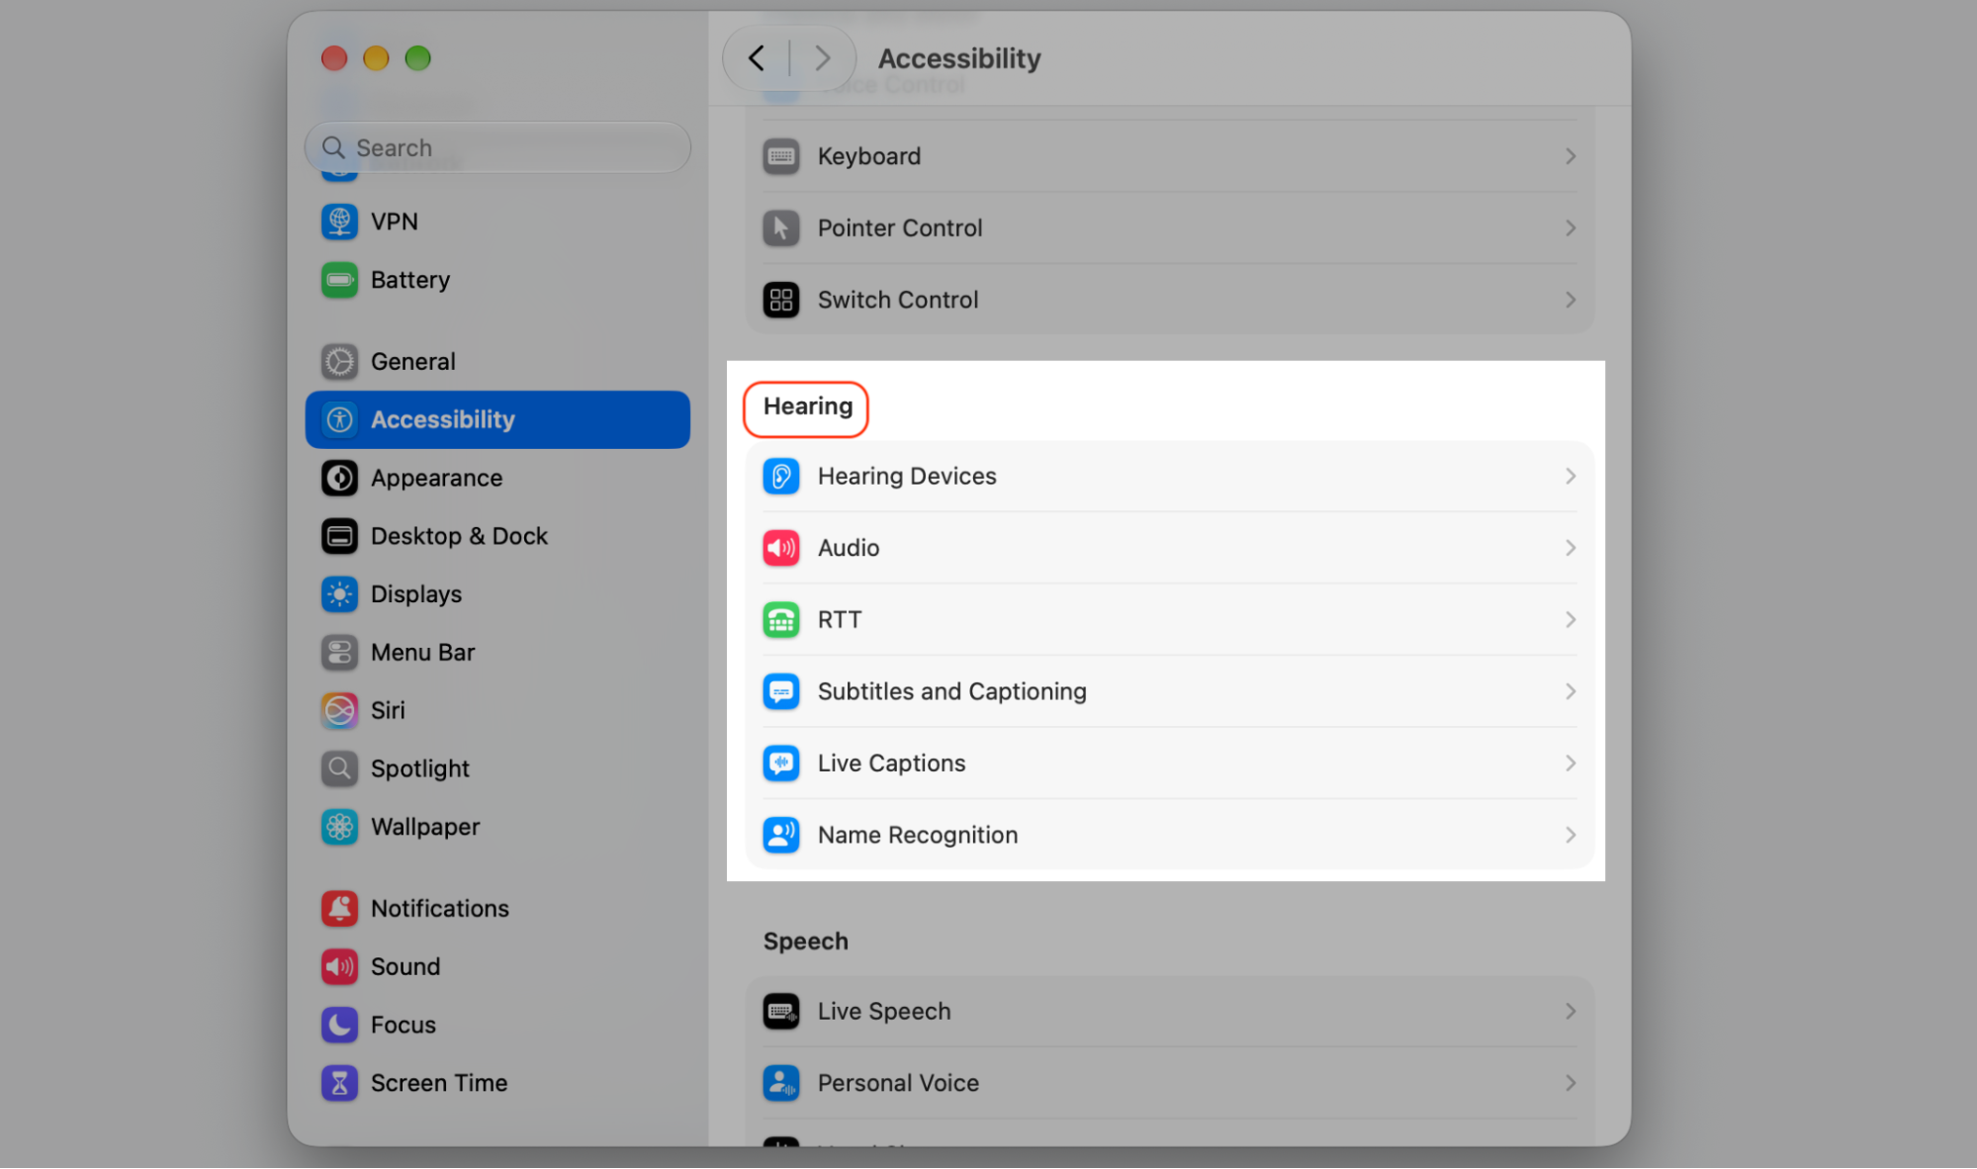Image resolution: width=1977 pixels, height=1169 pixels.
Task: Click the Wallpaper flower icon
Action: (x=339, y=827)
